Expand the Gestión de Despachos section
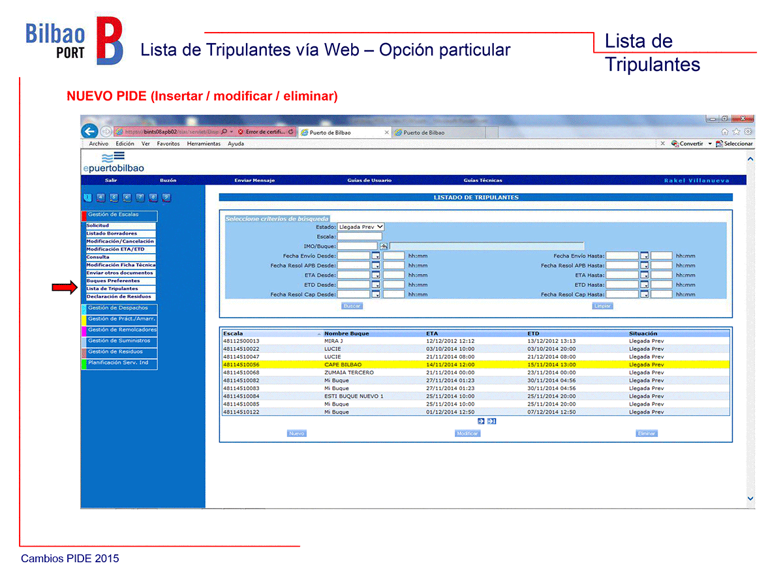 (118, 308)
